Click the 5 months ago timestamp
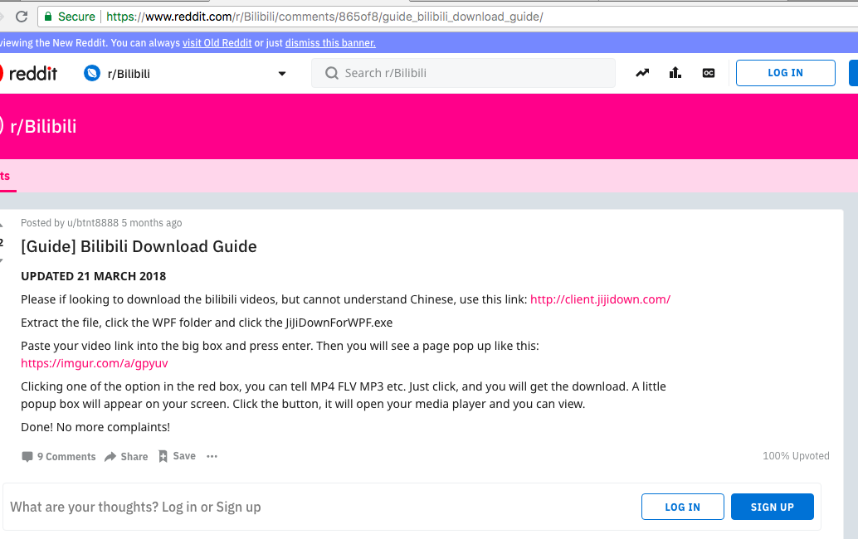The height and width of the screenshot is (539, 858). 152,223
